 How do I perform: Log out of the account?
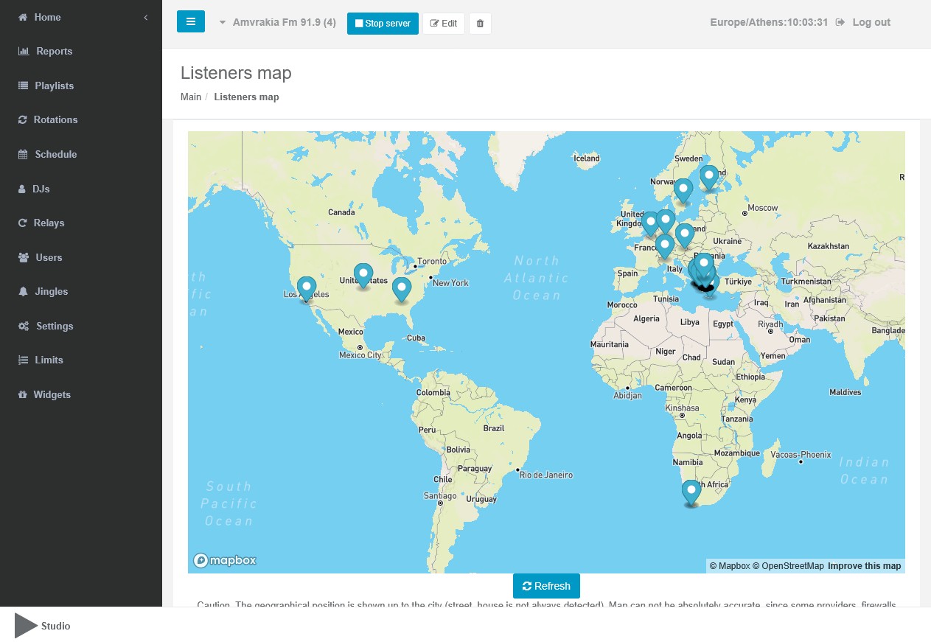[863, 23]
